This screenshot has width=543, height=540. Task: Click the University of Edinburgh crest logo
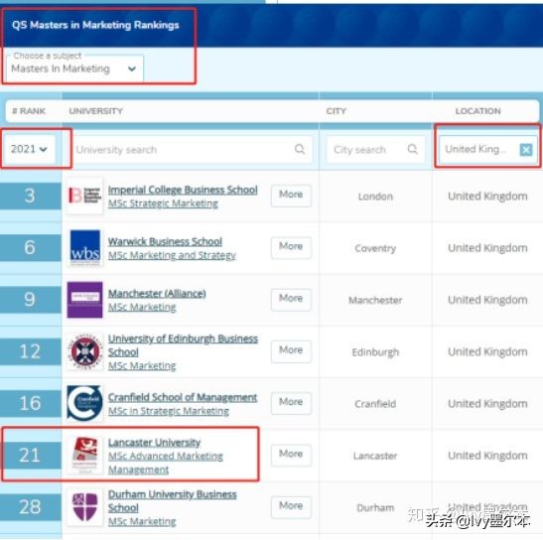[84, 351]
